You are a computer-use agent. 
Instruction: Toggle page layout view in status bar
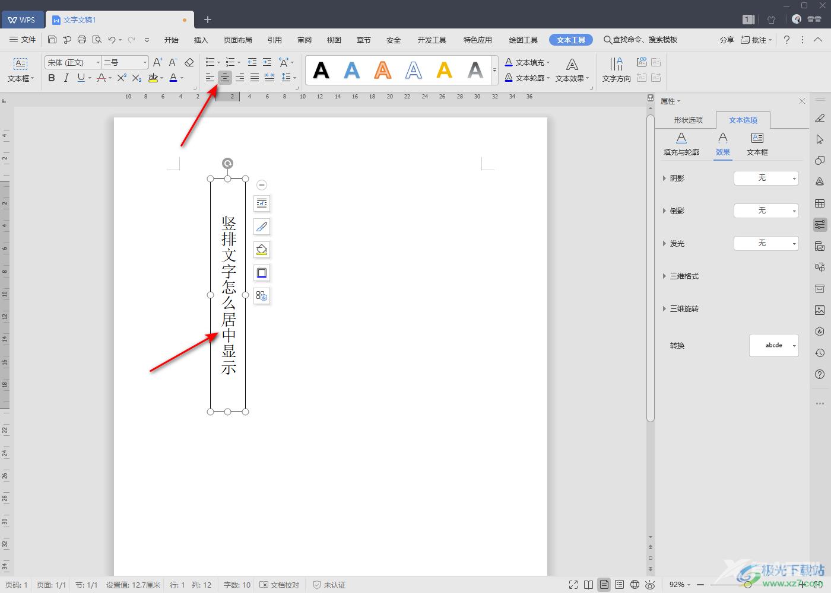tap(604, 585)
